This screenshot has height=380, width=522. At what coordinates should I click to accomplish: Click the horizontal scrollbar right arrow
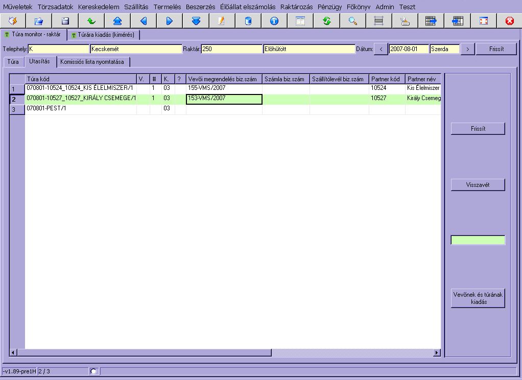437,352
